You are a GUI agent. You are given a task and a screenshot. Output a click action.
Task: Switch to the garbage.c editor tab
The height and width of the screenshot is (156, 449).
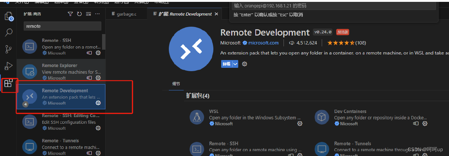tap(126, 14)
